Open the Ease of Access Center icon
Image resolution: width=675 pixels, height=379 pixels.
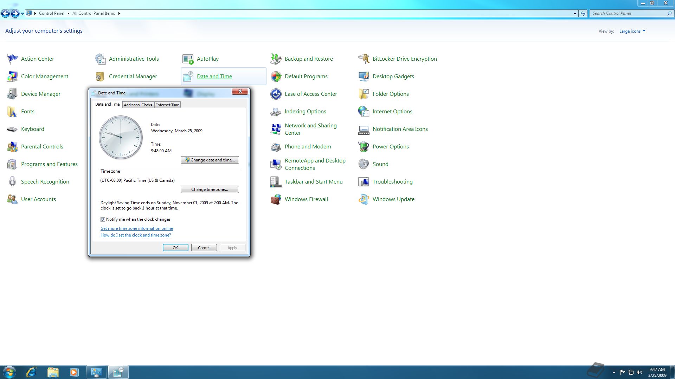(x=276, y=94)
